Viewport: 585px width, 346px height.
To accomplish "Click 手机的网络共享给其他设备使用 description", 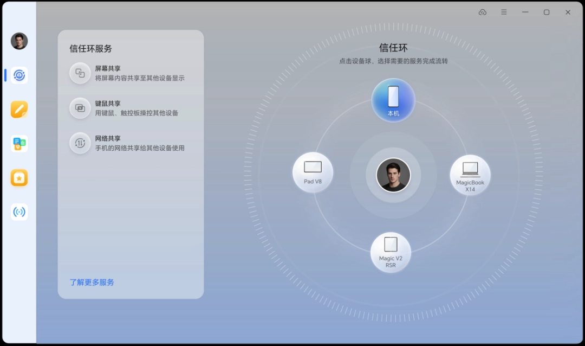I will (140, 148).
